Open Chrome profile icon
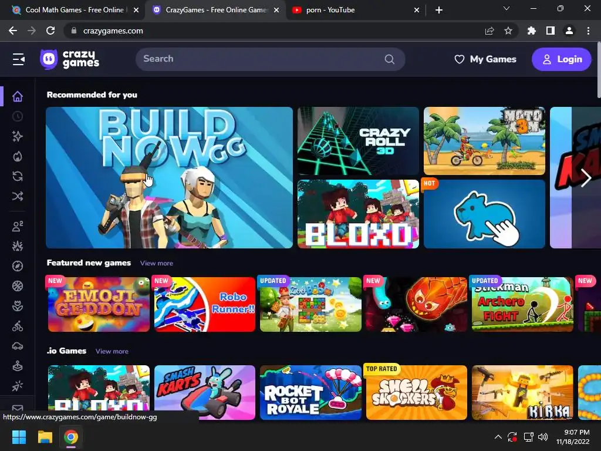This screenshot has width=601, height=451. tap(569, 31)
